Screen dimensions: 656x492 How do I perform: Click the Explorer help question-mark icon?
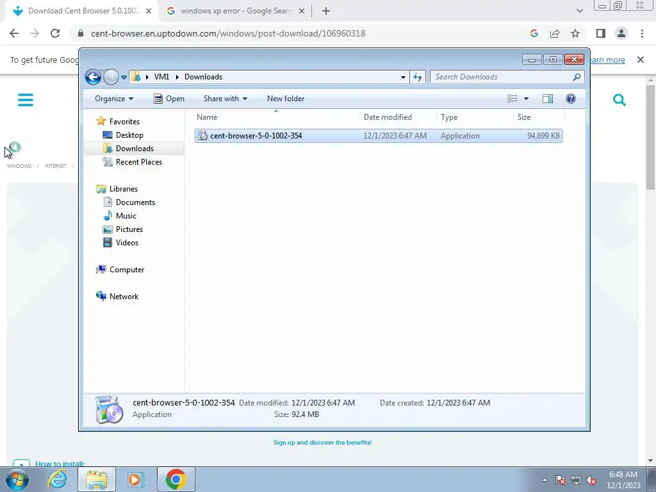[571, 99]
